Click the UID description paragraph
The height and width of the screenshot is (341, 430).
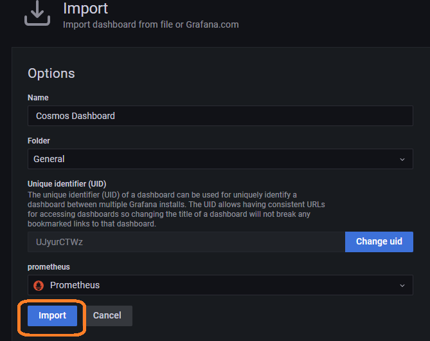tap(176, 209)
